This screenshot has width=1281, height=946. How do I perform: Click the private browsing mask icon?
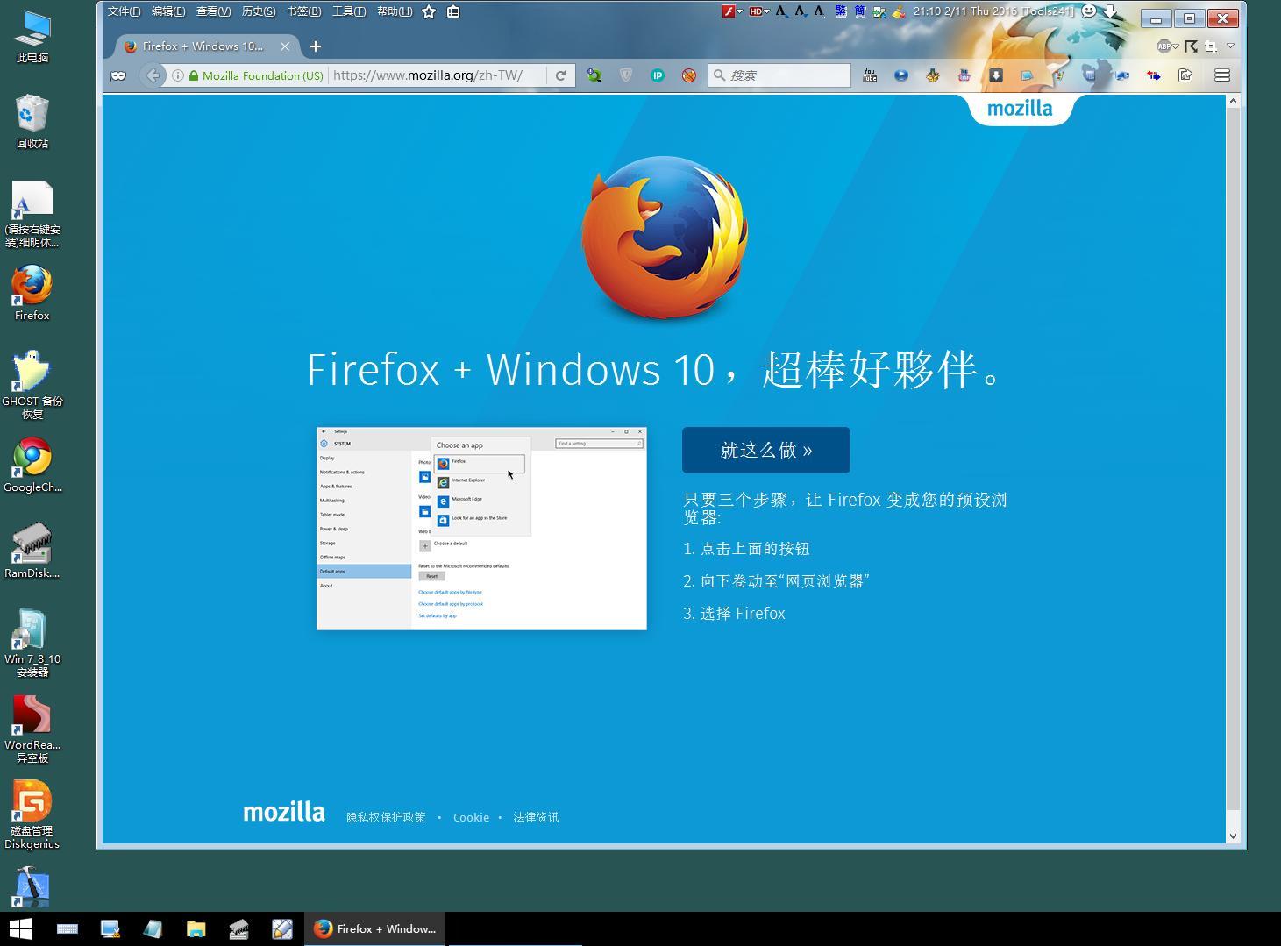[118, 75]
